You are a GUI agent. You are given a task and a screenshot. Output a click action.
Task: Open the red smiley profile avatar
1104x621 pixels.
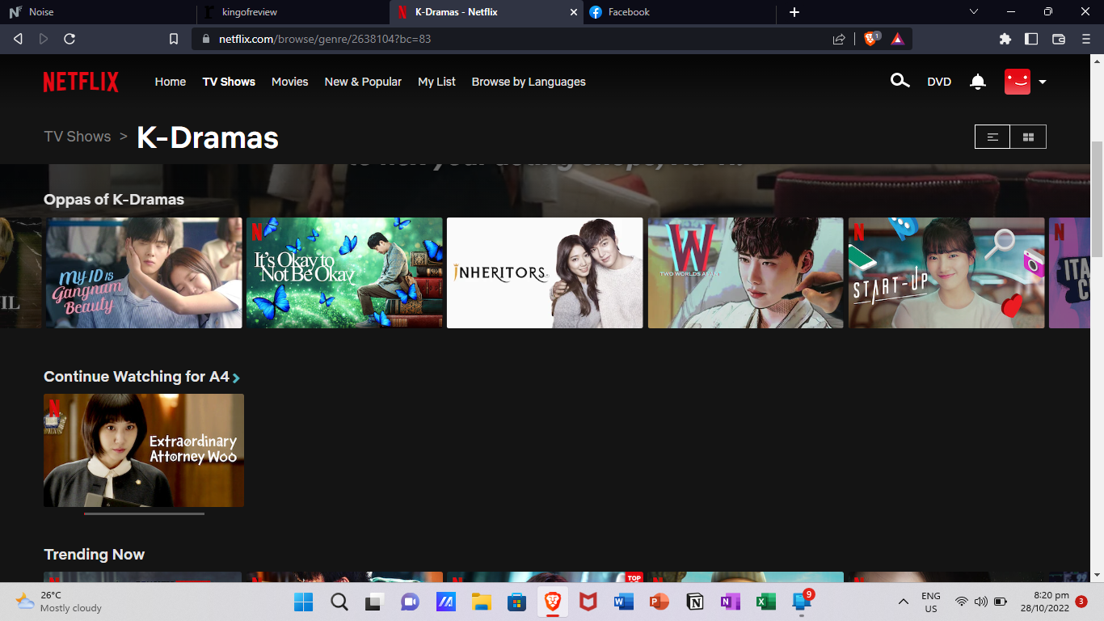tap(1018, 82)
